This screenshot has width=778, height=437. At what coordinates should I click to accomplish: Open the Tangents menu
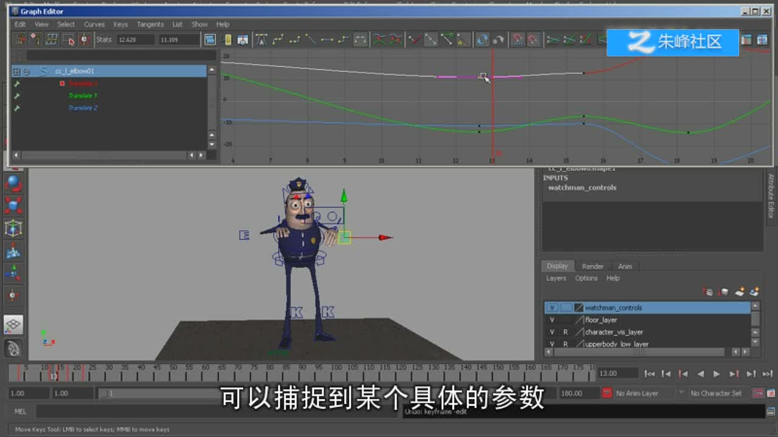click(x=150, y=24)
